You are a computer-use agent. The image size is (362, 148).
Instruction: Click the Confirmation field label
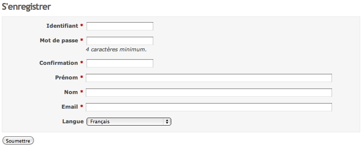pyautogui.click(x=58, y=63)
